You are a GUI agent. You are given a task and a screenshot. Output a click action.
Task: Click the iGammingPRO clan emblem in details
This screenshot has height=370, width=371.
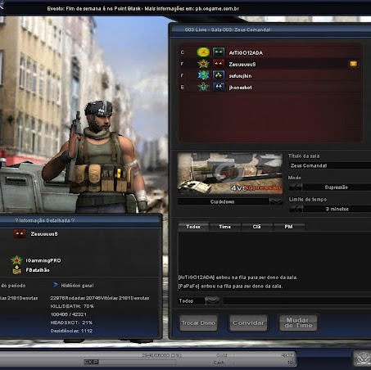(x=16, y=260)
